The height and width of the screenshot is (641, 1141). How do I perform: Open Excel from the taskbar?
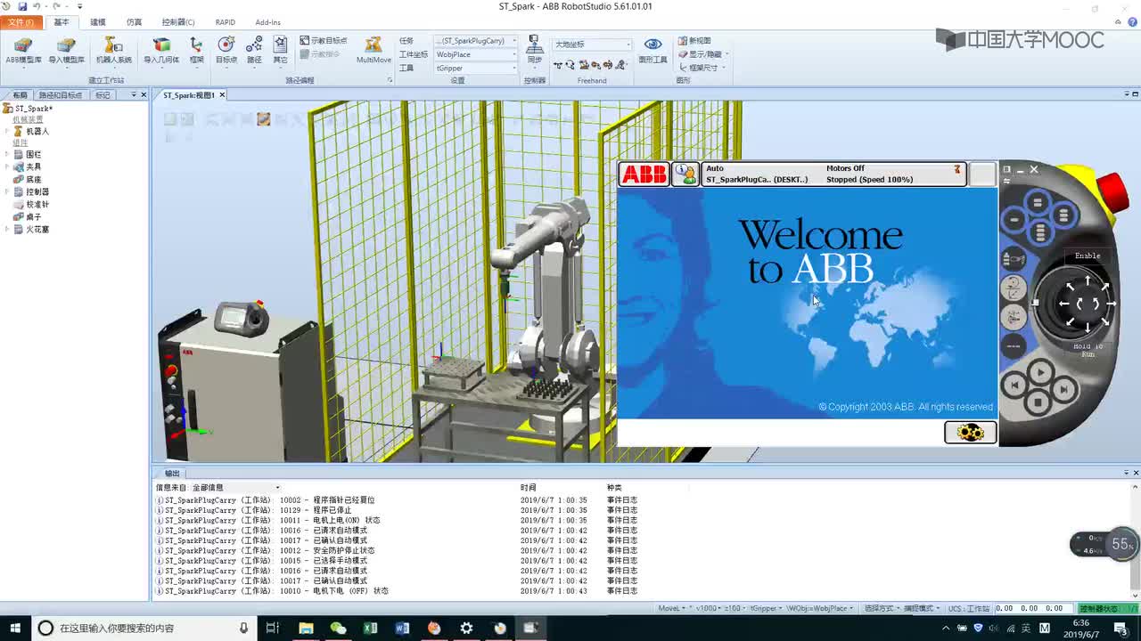tap(370, 628)
